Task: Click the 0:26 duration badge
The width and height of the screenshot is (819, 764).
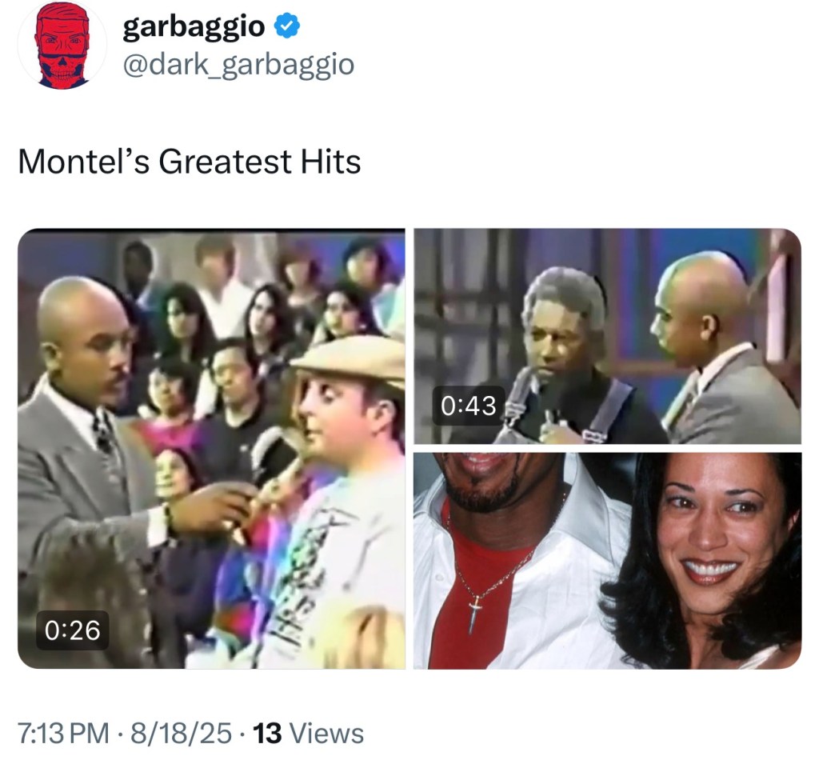Action: click(72, 630)
